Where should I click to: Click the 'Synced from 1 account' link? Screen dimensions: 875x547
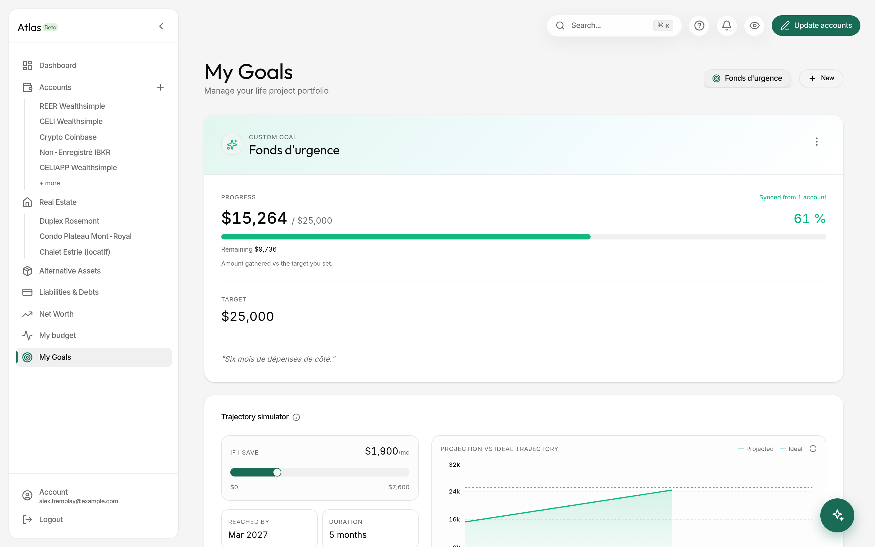793,197
